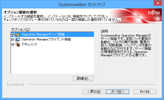Click the Operation Manager server feature icon

(18, 34)
